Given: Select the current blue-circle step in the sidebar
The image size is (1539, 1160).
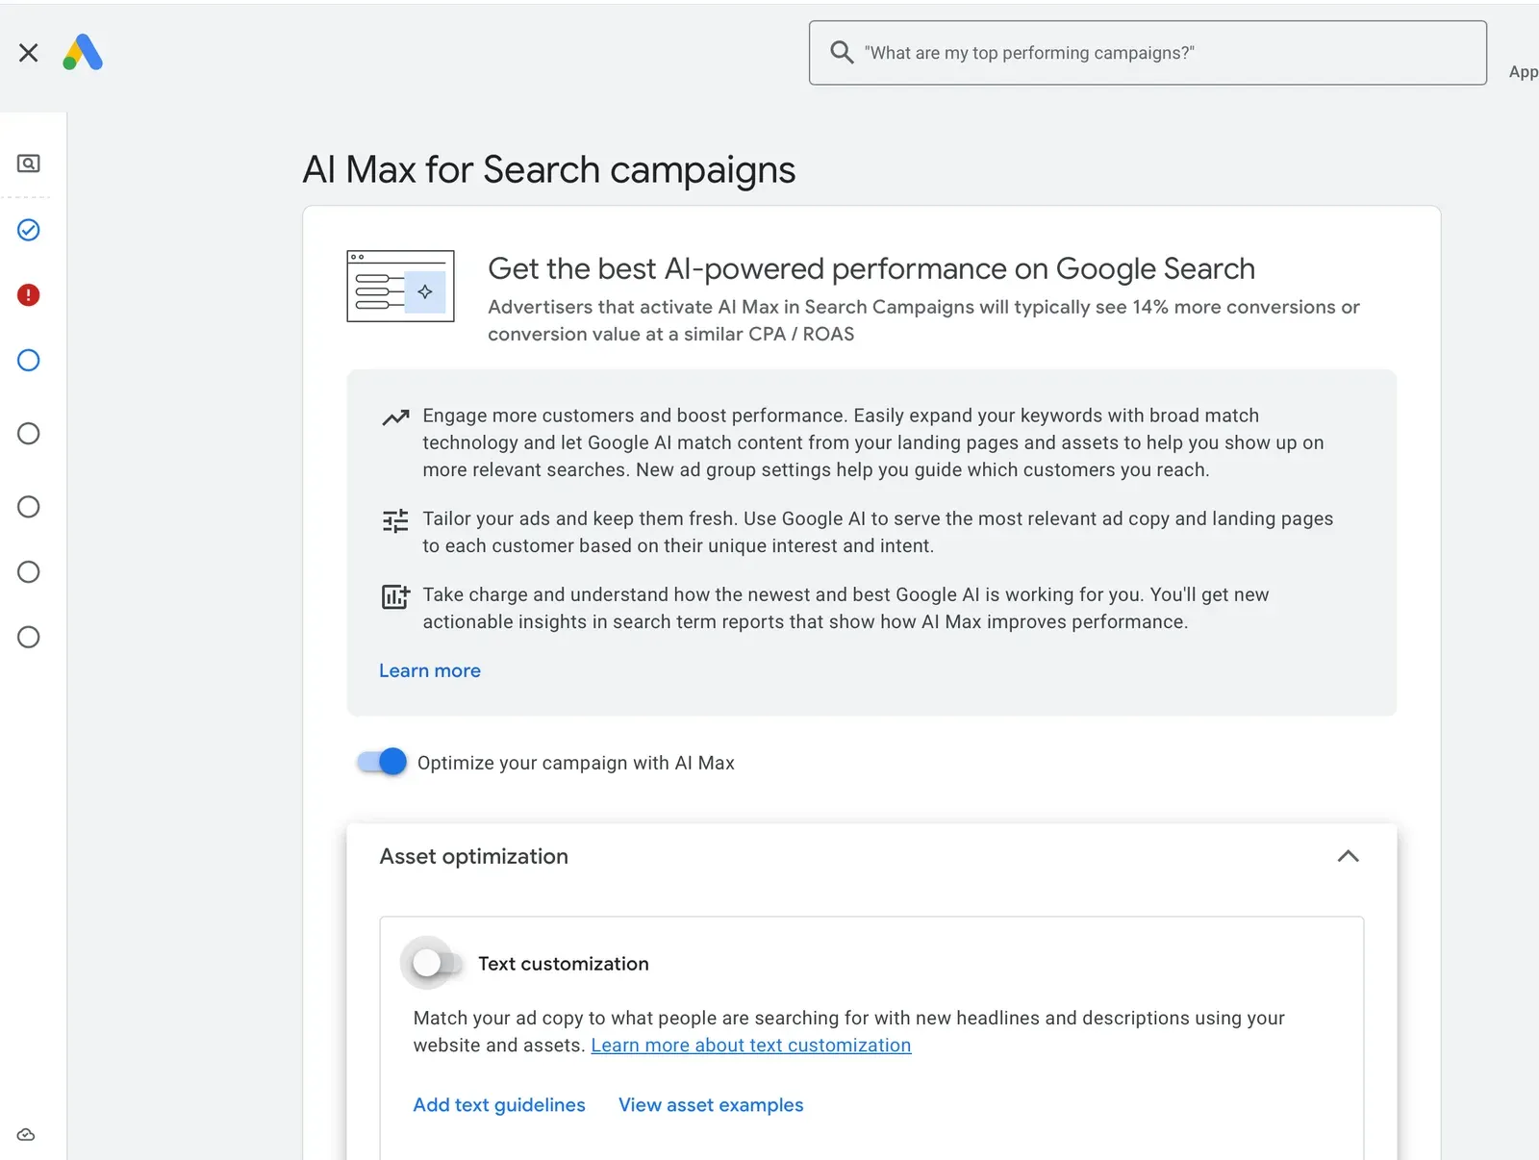Looking at the screenshot, I should (29, 361).
